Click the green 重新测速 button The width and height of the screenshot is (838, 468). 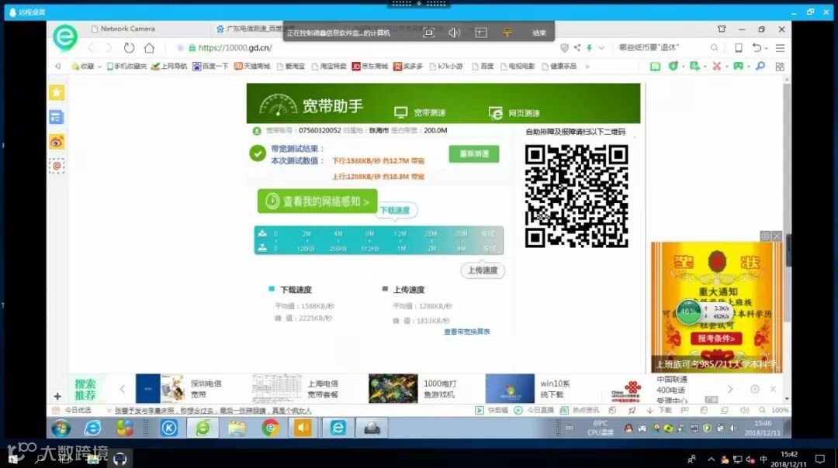point(474,153)
